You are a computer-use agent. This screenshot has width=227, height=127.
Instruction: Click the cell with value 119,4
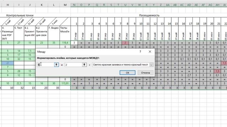(65, 43)
